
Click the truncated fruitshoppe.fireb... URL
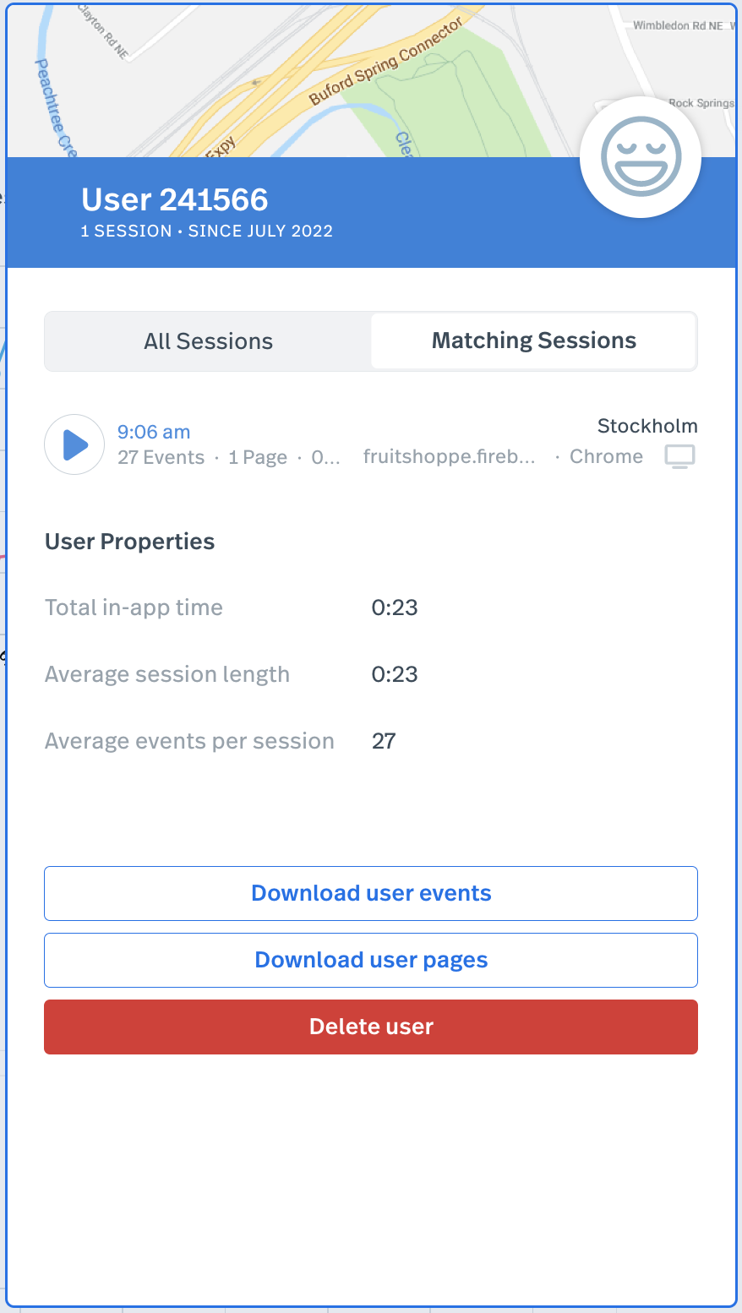pyautogui.click(x=449, y=457)
